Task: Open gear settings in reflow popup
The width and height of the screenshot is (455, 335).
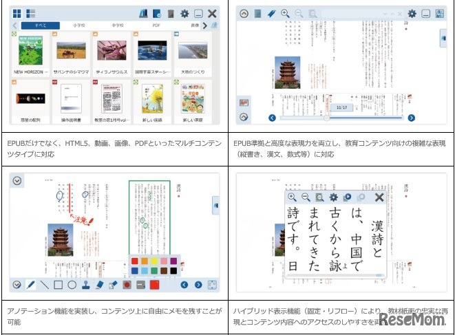Action: coord(333,197)
